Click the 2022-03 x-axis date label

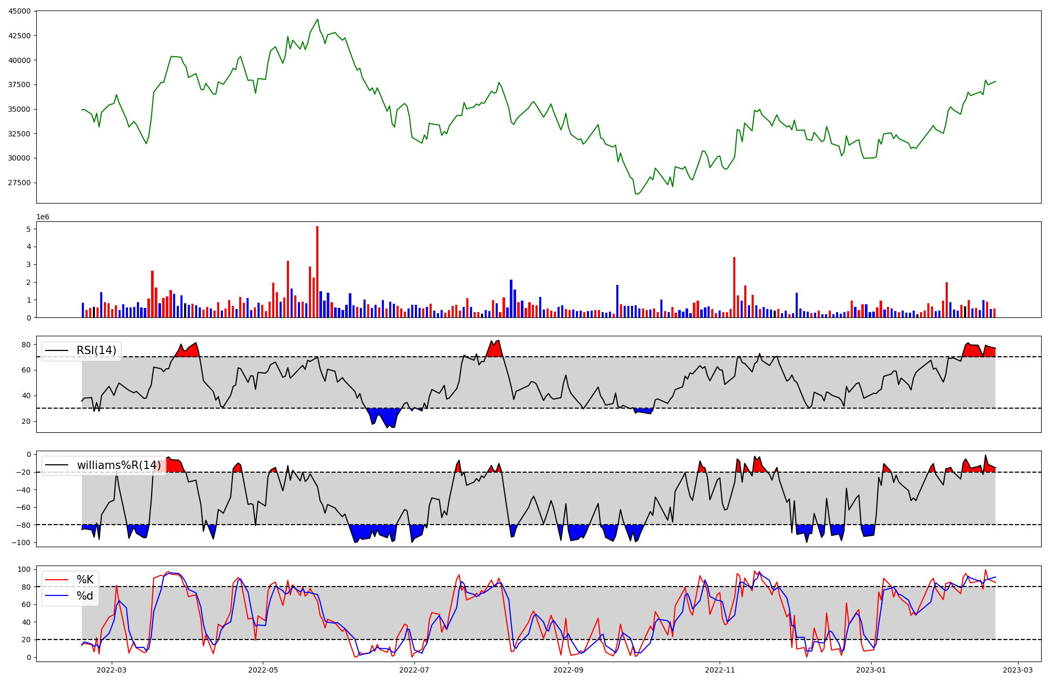click(112, 670)
